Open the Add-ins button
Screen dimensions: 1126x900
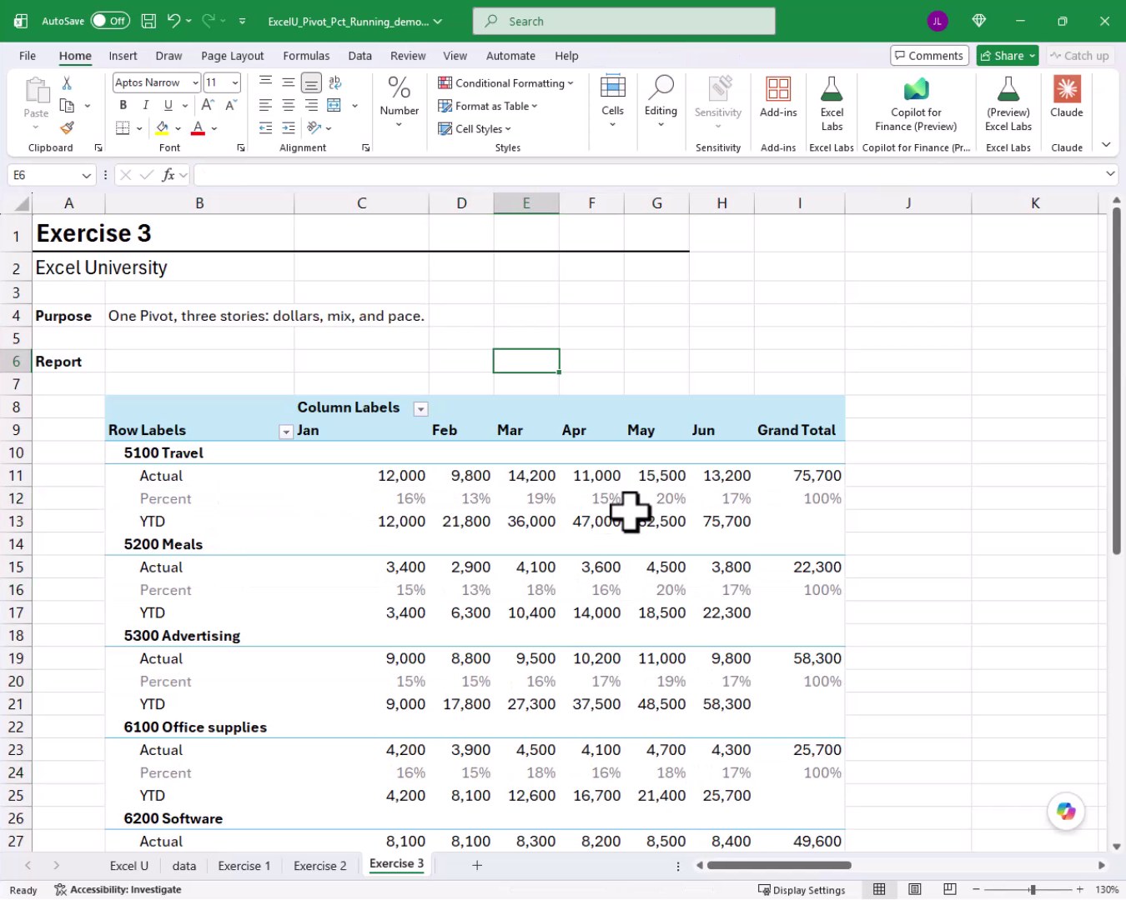778,98
